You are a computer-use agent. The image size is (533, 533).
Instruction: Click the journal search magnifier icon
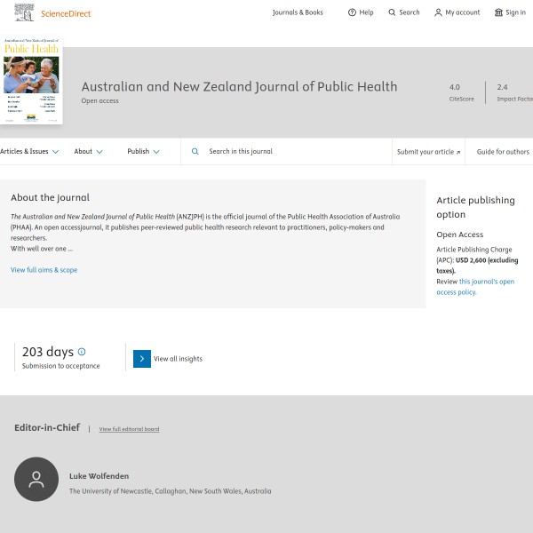click(195, 152)
